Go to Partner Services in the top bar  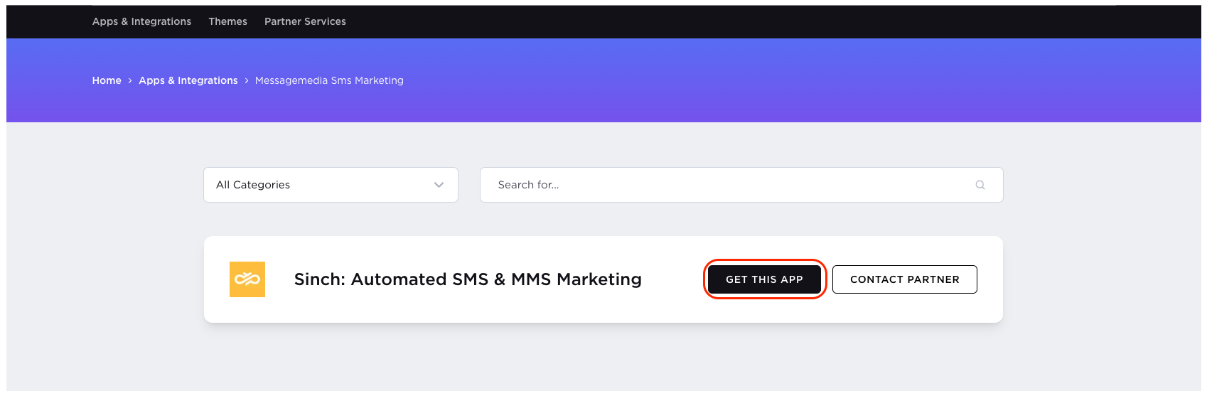coord(305,21)
